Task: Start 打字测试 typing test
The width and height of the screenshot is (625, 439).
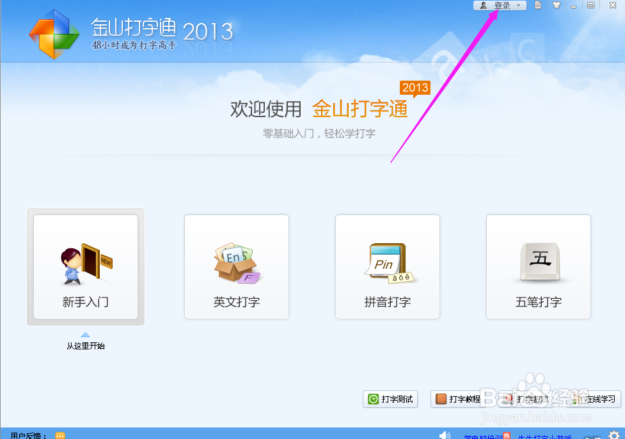Action: [390, 399]
